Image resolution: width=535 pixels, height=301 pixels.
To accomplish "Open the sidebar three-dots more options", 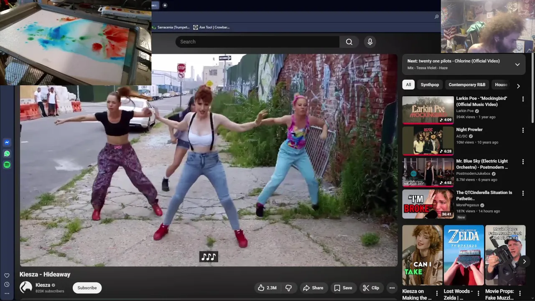I will [x=7, y=293].
